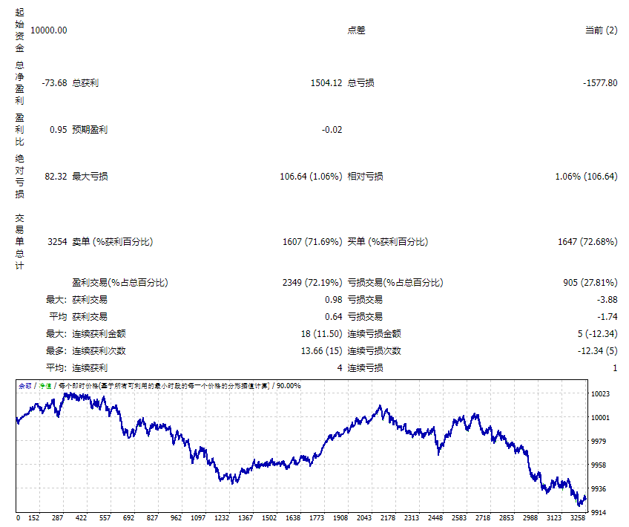Image resolution: width=629 pixels, height=527 pixels.
Task: Select the y-axis label 9914
Action: [x=599, y=512]
